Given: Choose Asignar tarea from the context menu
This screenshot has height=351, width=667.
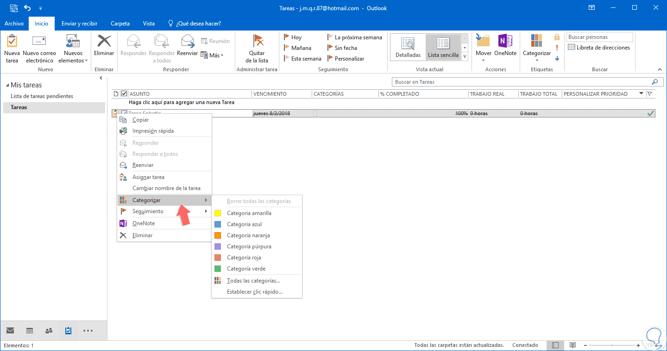Looking at the screenshot, I should pos(164,177).
